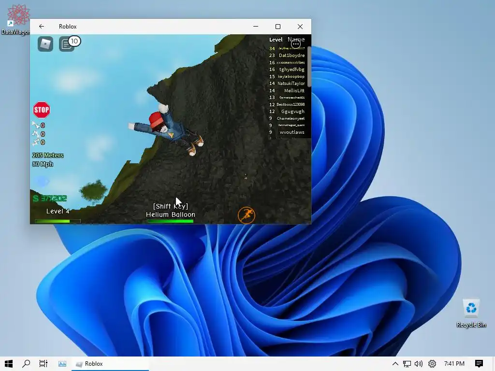Open the volume speaker icon in tray

click(x=419, y=364)
